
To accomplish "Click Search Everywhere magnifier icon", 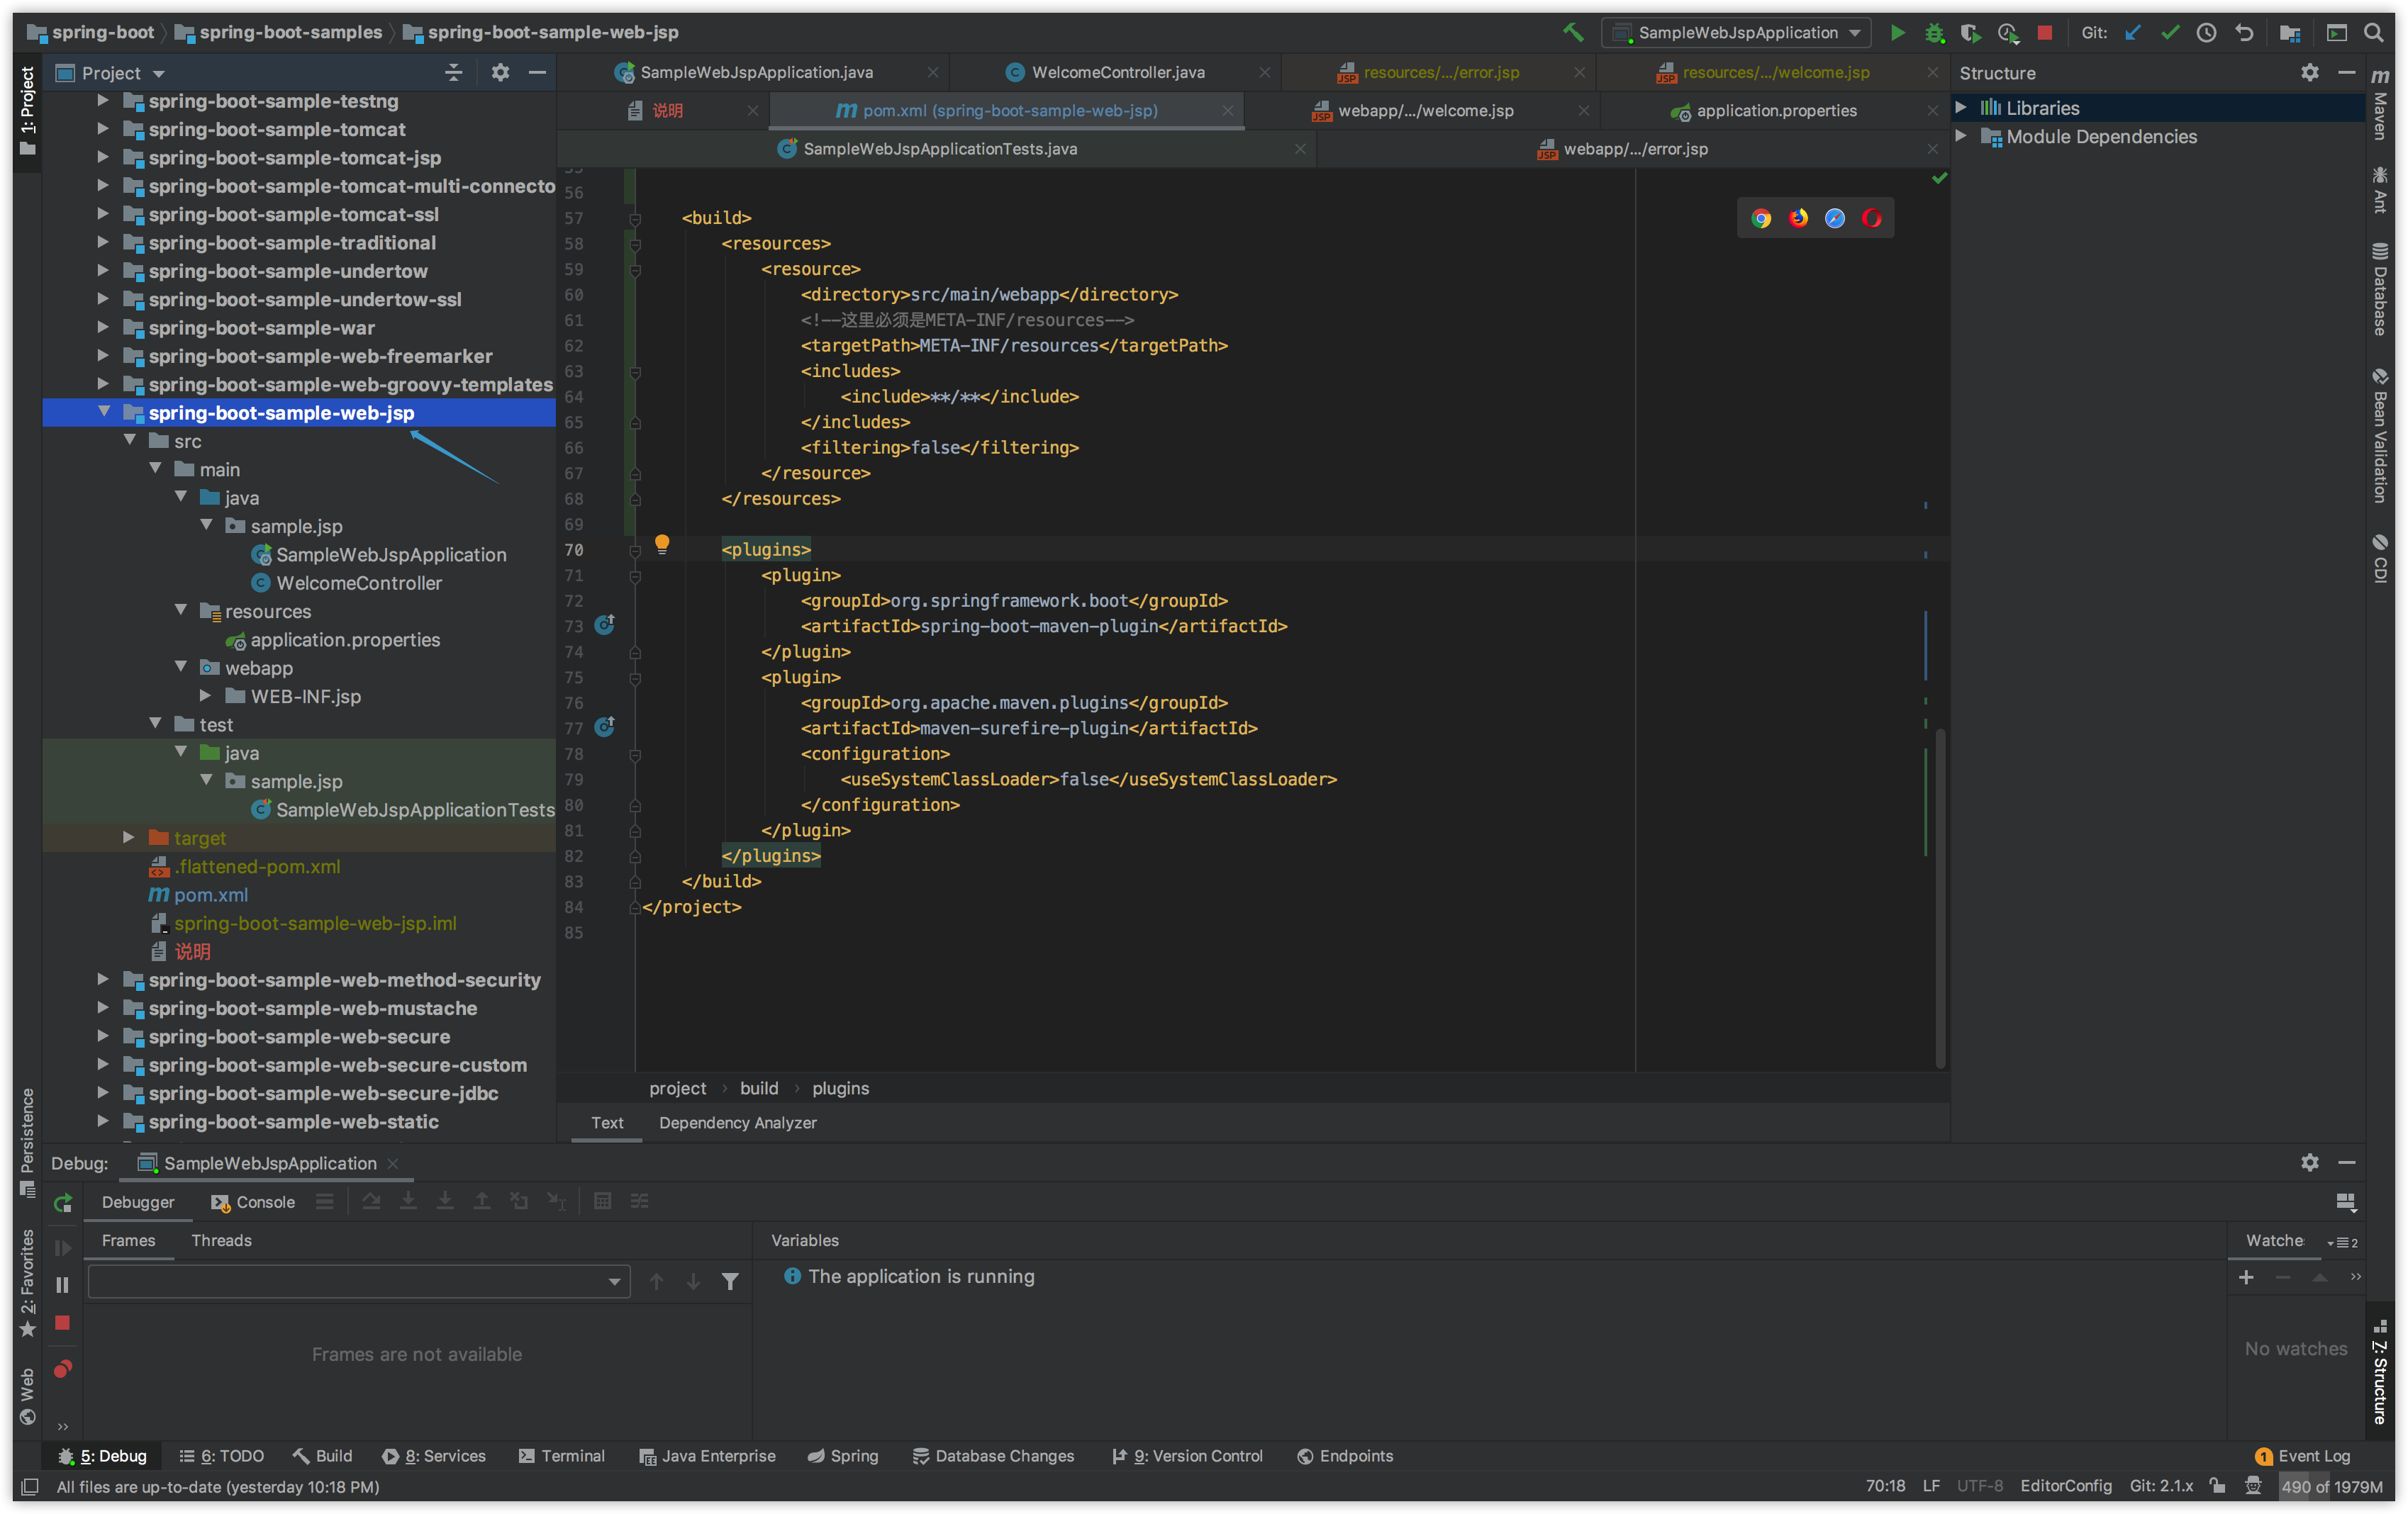I will pyautogui.click(x=2373, y=33).
